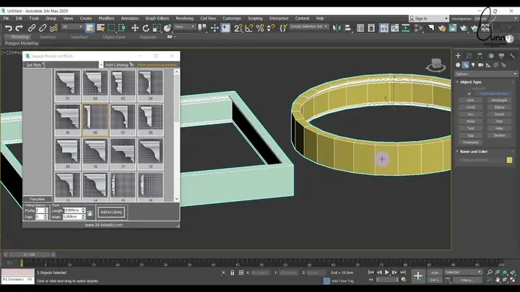Open Curve Editor toolbar icon
Screen dimensions: 520x292
point(394,28)
